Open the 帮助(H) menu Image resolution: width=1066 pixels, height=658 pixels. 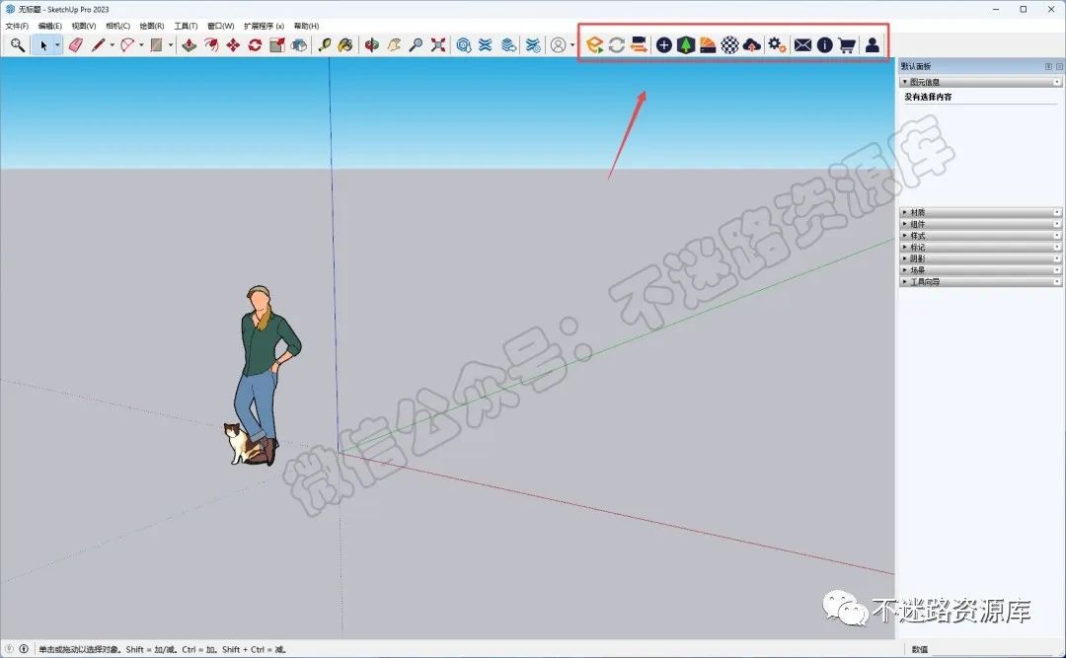(x=306, y=26)
